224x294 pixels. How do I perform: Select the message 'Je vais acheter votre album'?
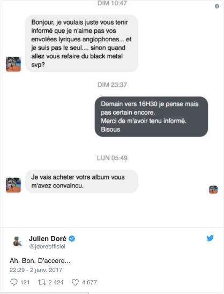[x=81, y=182]
